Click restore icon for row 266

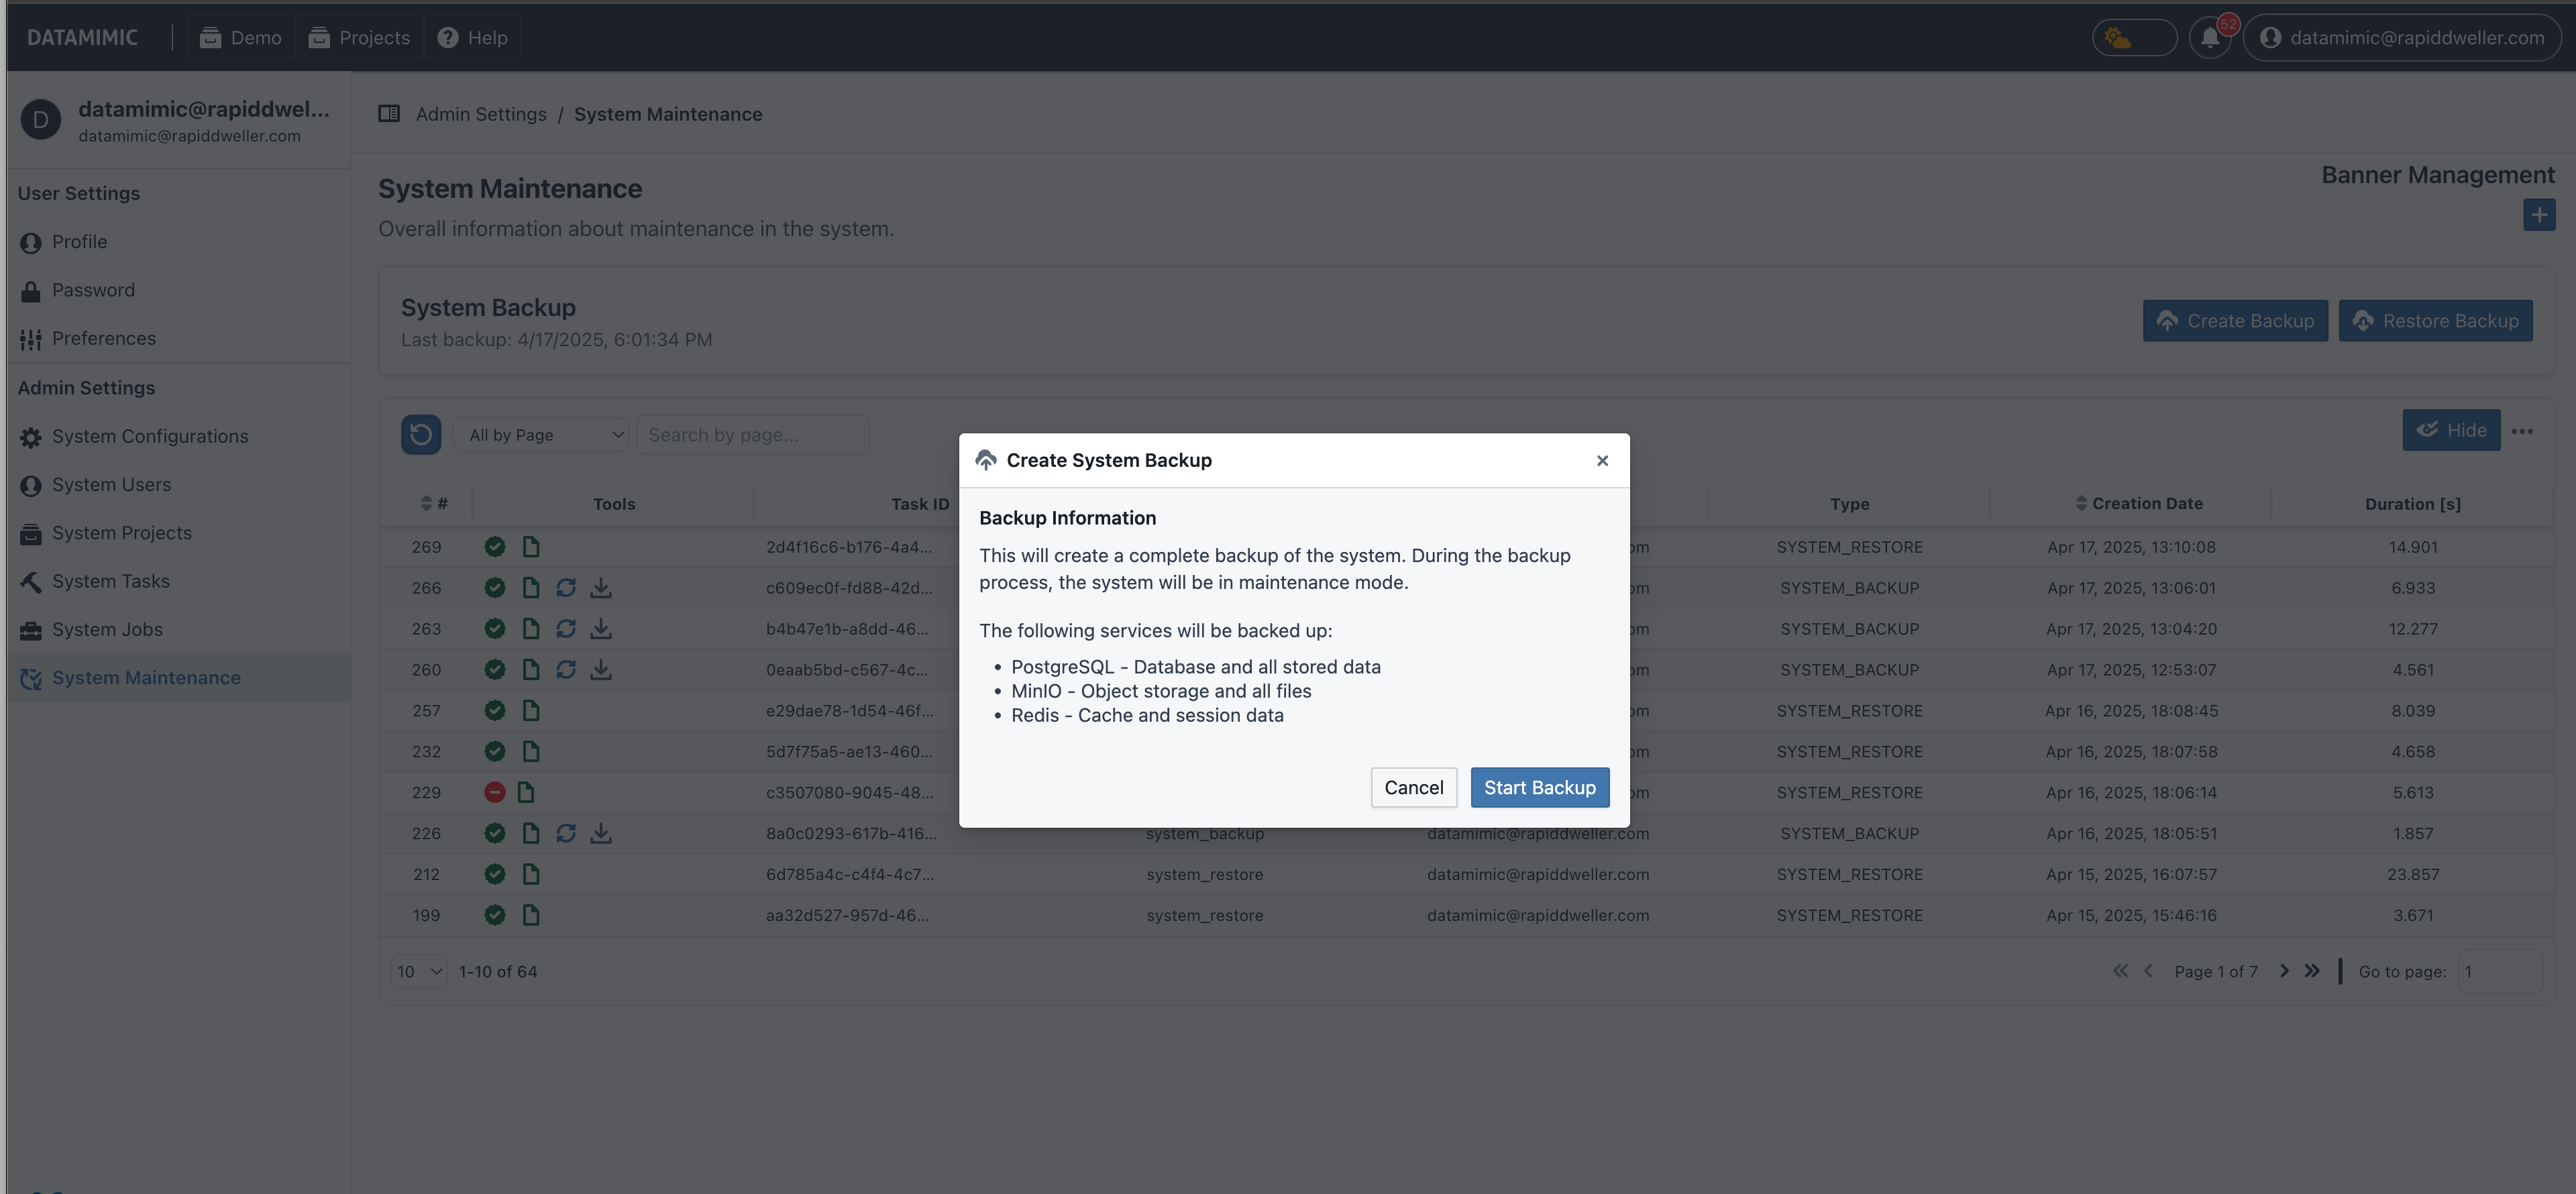(x=566, y=588)
